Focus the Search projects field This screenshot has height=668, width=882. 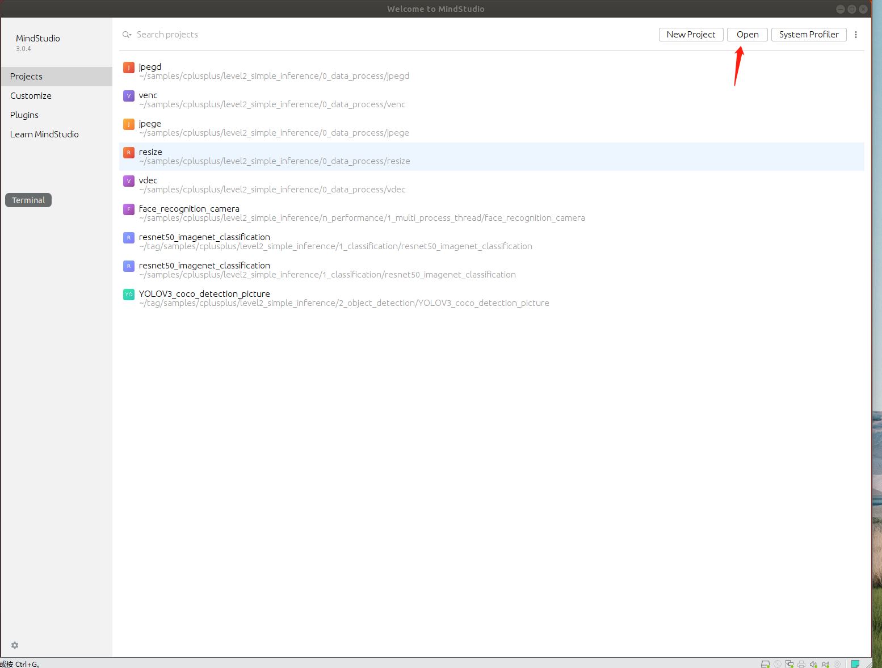(167, 35)
